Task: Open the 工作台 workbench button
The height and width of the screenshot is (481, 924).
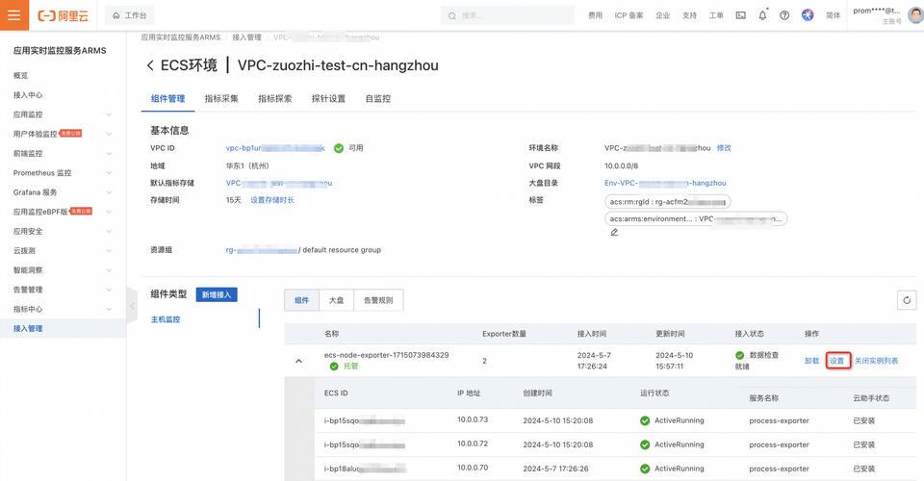Action: (130, 15)
